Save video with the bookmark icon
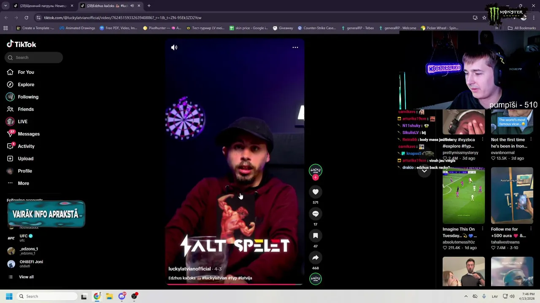This screenshot has height=303, width=540. [x=315, y=236]
